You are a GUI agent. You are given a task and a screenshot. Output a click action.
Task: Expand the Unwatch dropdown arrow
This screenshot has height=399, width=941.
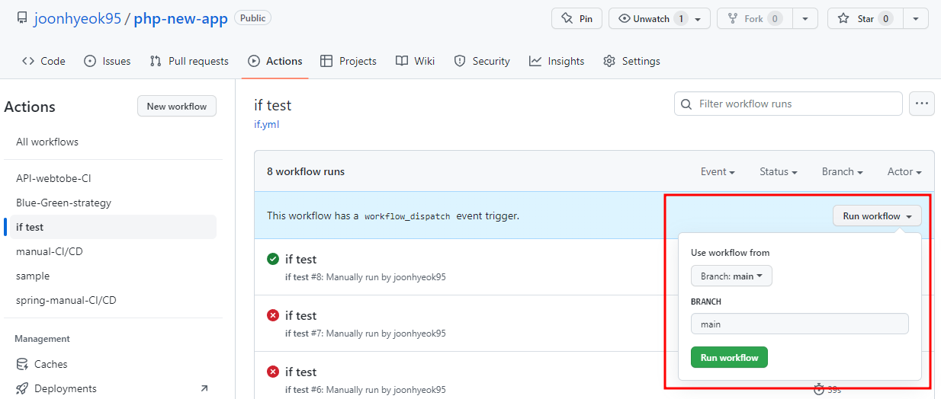click(x=699, y=18)
